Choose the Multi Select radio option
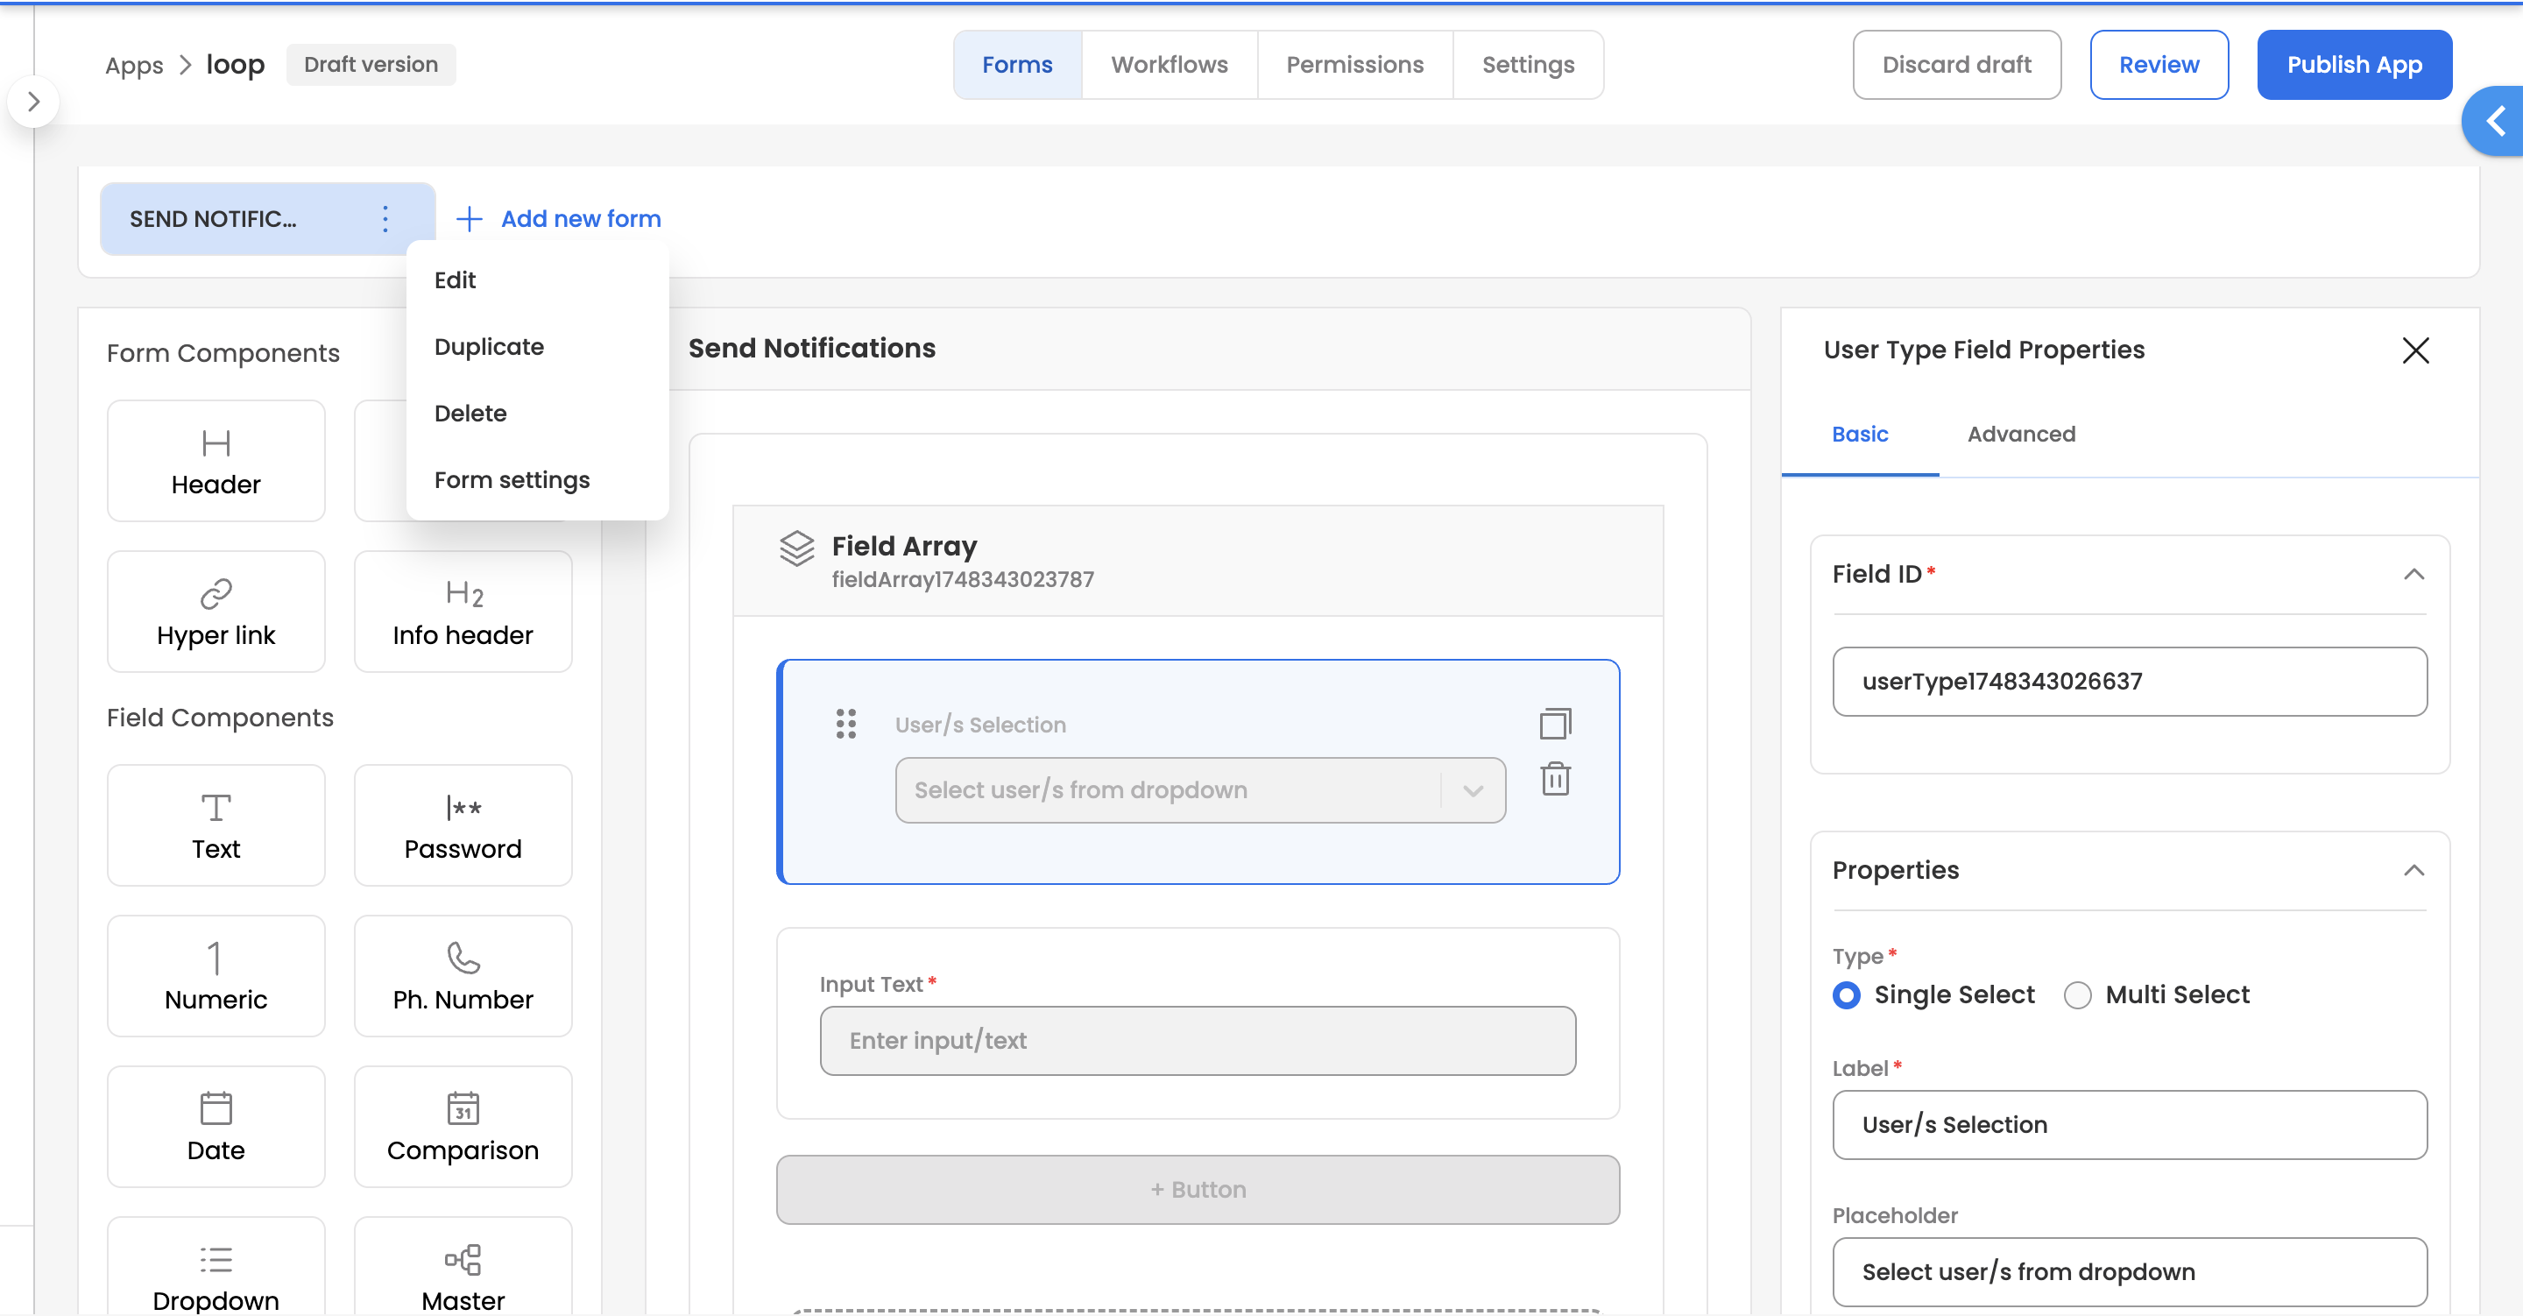This screenshot has width=2523, height=1316. [2077, 995]
